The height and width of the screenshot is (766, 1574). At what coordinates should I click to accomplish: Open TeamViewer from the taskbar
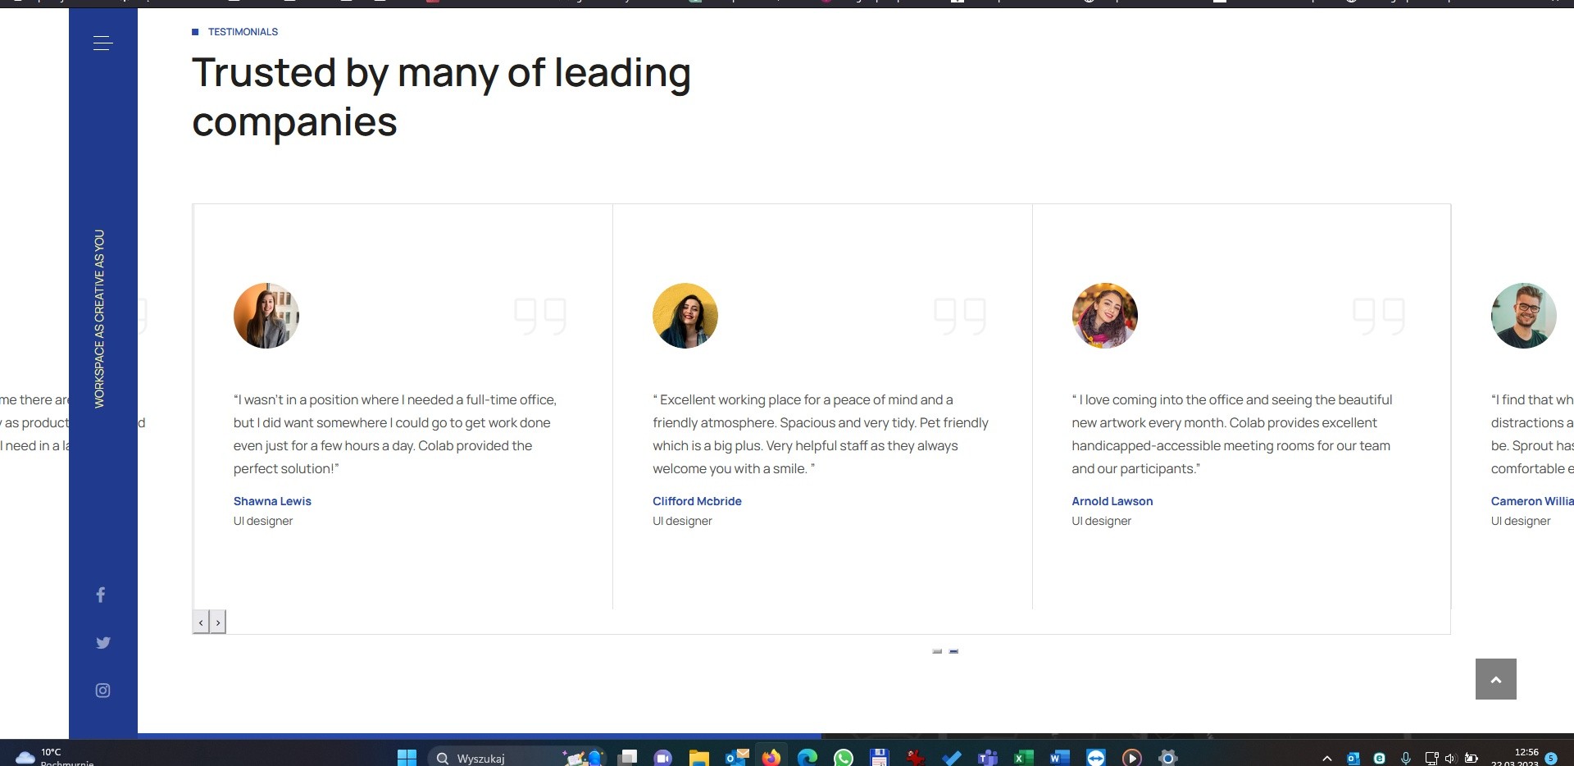click(x=1096, y=758)
